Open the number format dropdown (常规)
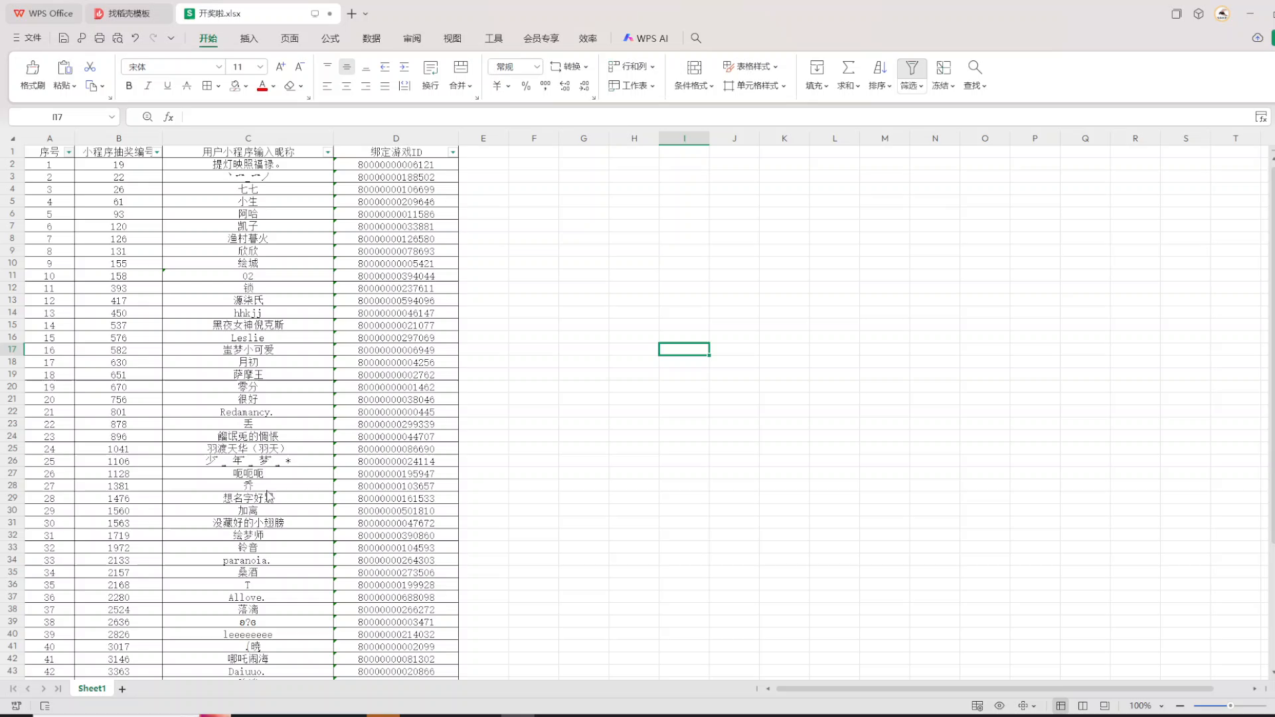The image size is (1275, 717). [537, 67]
